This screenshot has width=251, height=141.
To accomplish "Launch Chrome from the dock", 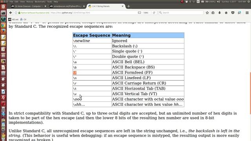I will tap(3, 25).
